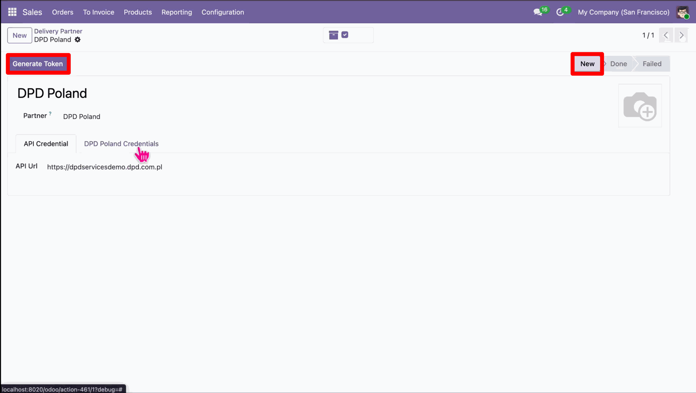Open the Sales app home
Screen dimensions: 696x393
tap(32, 12)
